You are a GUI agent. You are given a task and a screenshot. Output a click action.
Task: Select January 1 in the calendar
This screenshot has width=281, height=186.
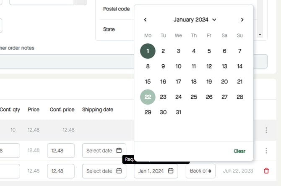(148, 51)
